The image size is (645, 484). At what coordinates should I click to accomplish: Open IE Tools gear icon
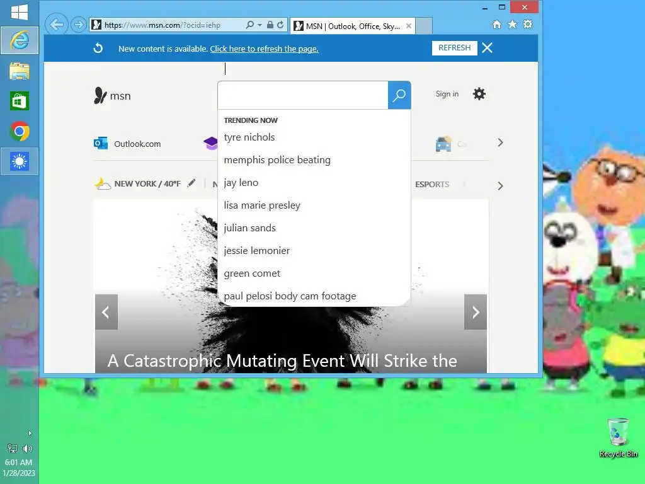(528, 25)
